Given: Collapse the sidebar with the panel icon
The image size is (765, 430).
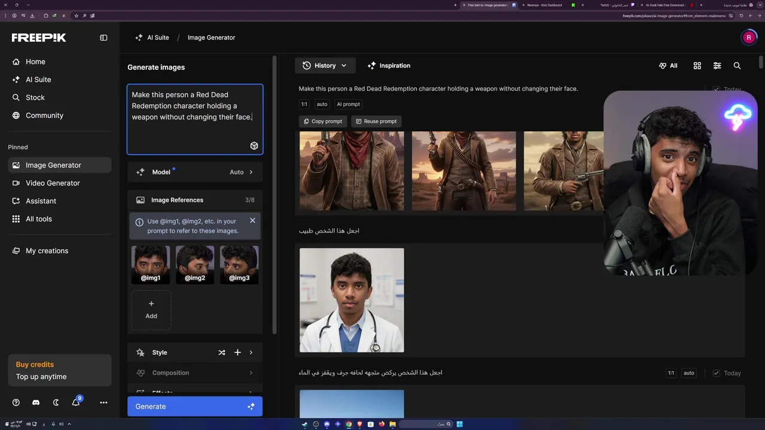Looking at the screenshot, I should [x=103, y=38].
